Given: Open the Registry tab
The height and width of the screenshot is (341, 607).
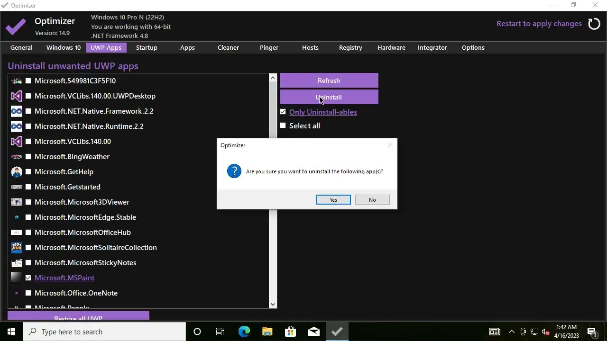Looking at the screenshot, I should pyautogui.click(x=350, y=47).
